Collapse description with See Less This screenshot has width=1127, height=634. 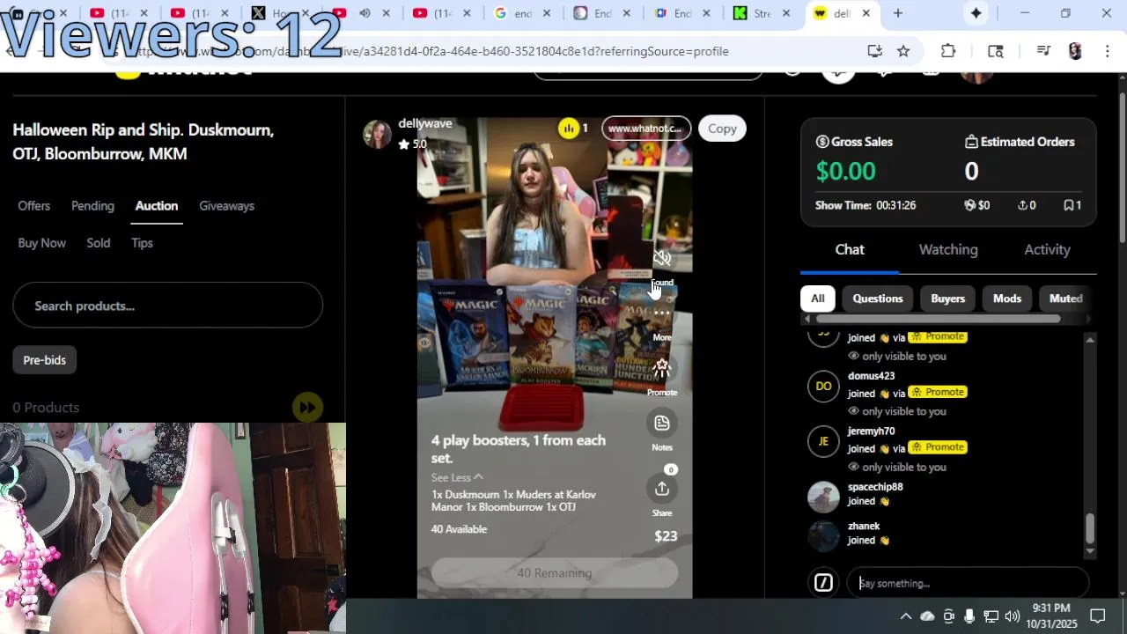coord(457,477)
